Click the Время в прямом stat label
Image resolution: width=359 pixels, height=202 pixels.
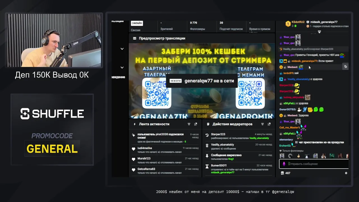click(260, 29)
